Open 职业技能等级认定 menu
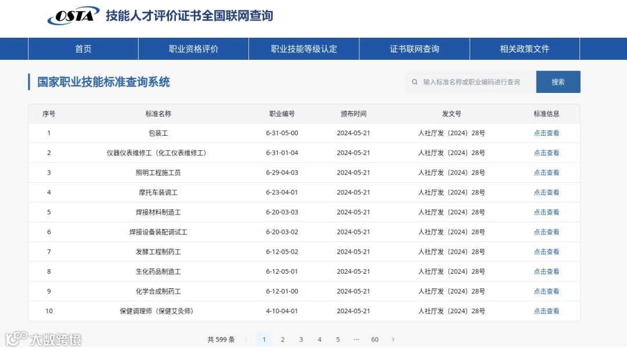This screenshot has width=627, height=351. 304,49
